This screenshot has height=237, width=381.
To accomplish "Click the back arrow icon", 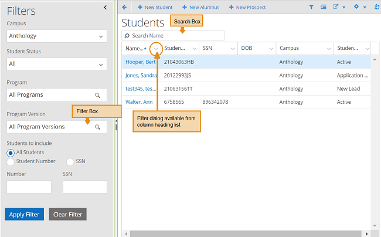I will coord(124,7).
